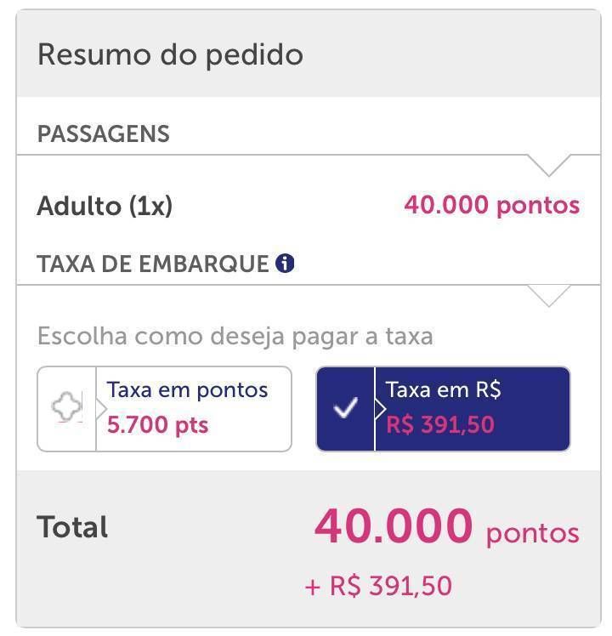Click the white checkmark in Taxa em R$
This screenshot has width=612, height=636.
(x=346, y=407)
